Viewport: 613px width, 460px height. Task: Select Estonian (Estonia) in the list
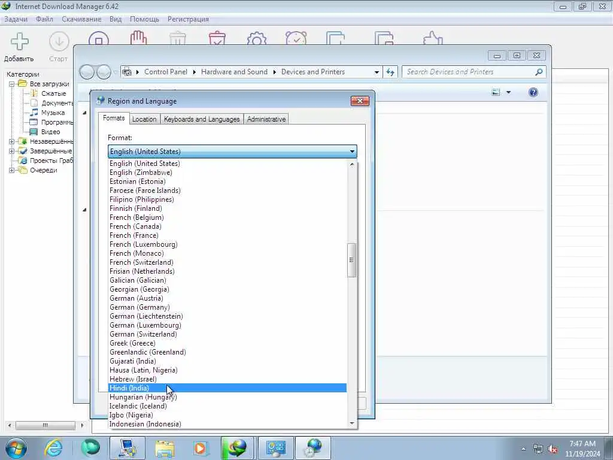click(x=227, y=181)
